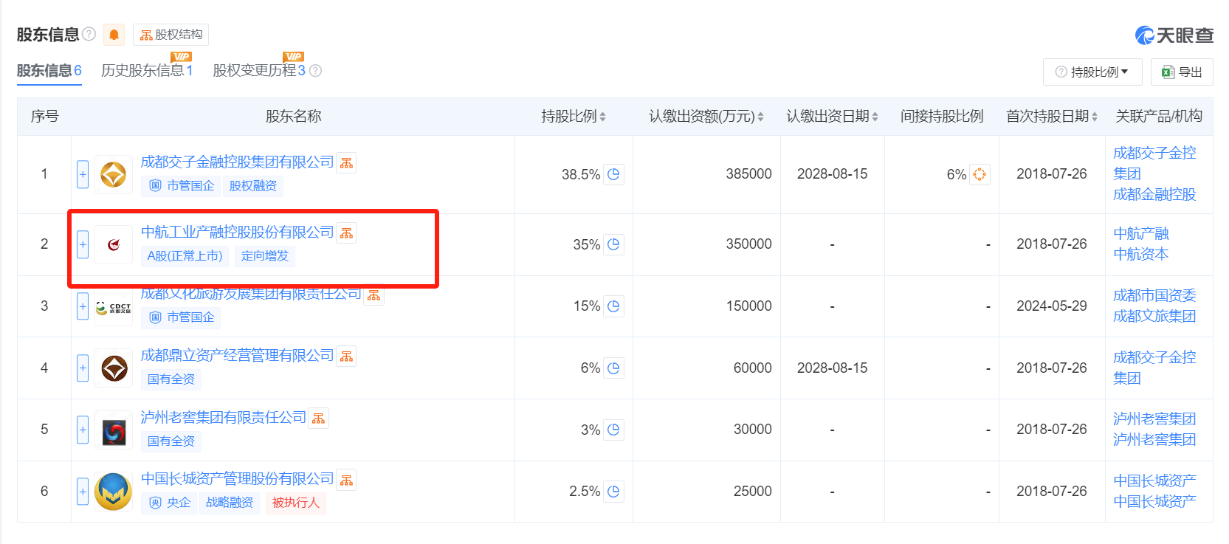Click 泸州老窖集团 company logo
The width and height of the screenshot is (1229, 544).
pos(113,430)
